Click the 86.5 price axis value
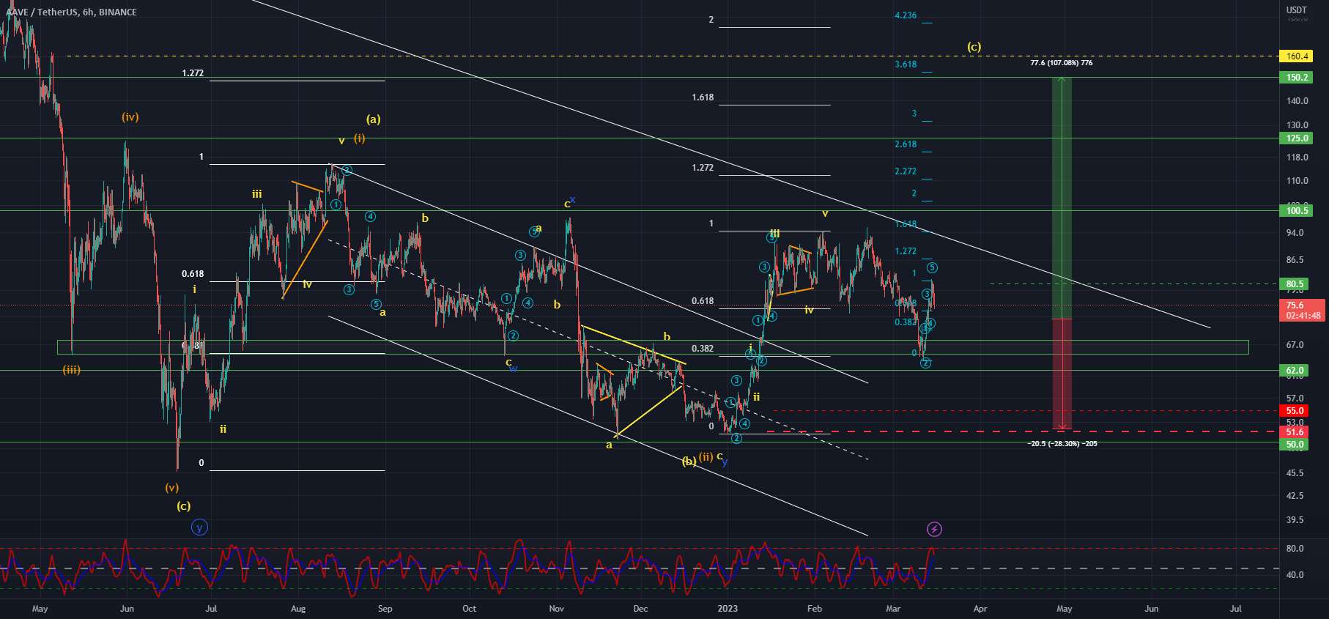The height and width of the screenshot is (619, 1329). 1295,260
